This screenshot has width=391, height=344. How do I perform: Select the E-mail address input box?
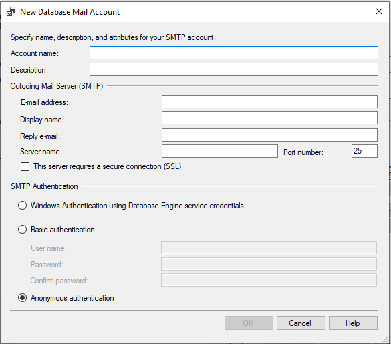269,102
